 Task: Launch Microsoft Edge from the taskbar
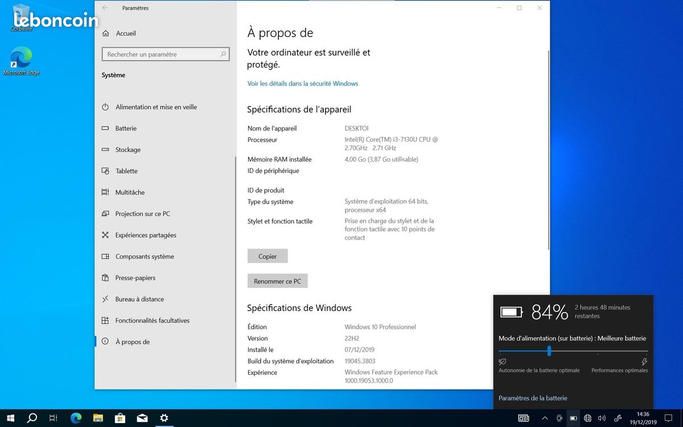tap(76, 418)
